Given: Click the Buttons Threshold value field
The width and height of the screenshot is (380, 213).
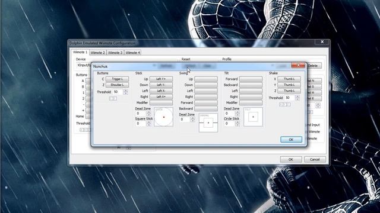Looking at the screenshot, I should point(118,92).
